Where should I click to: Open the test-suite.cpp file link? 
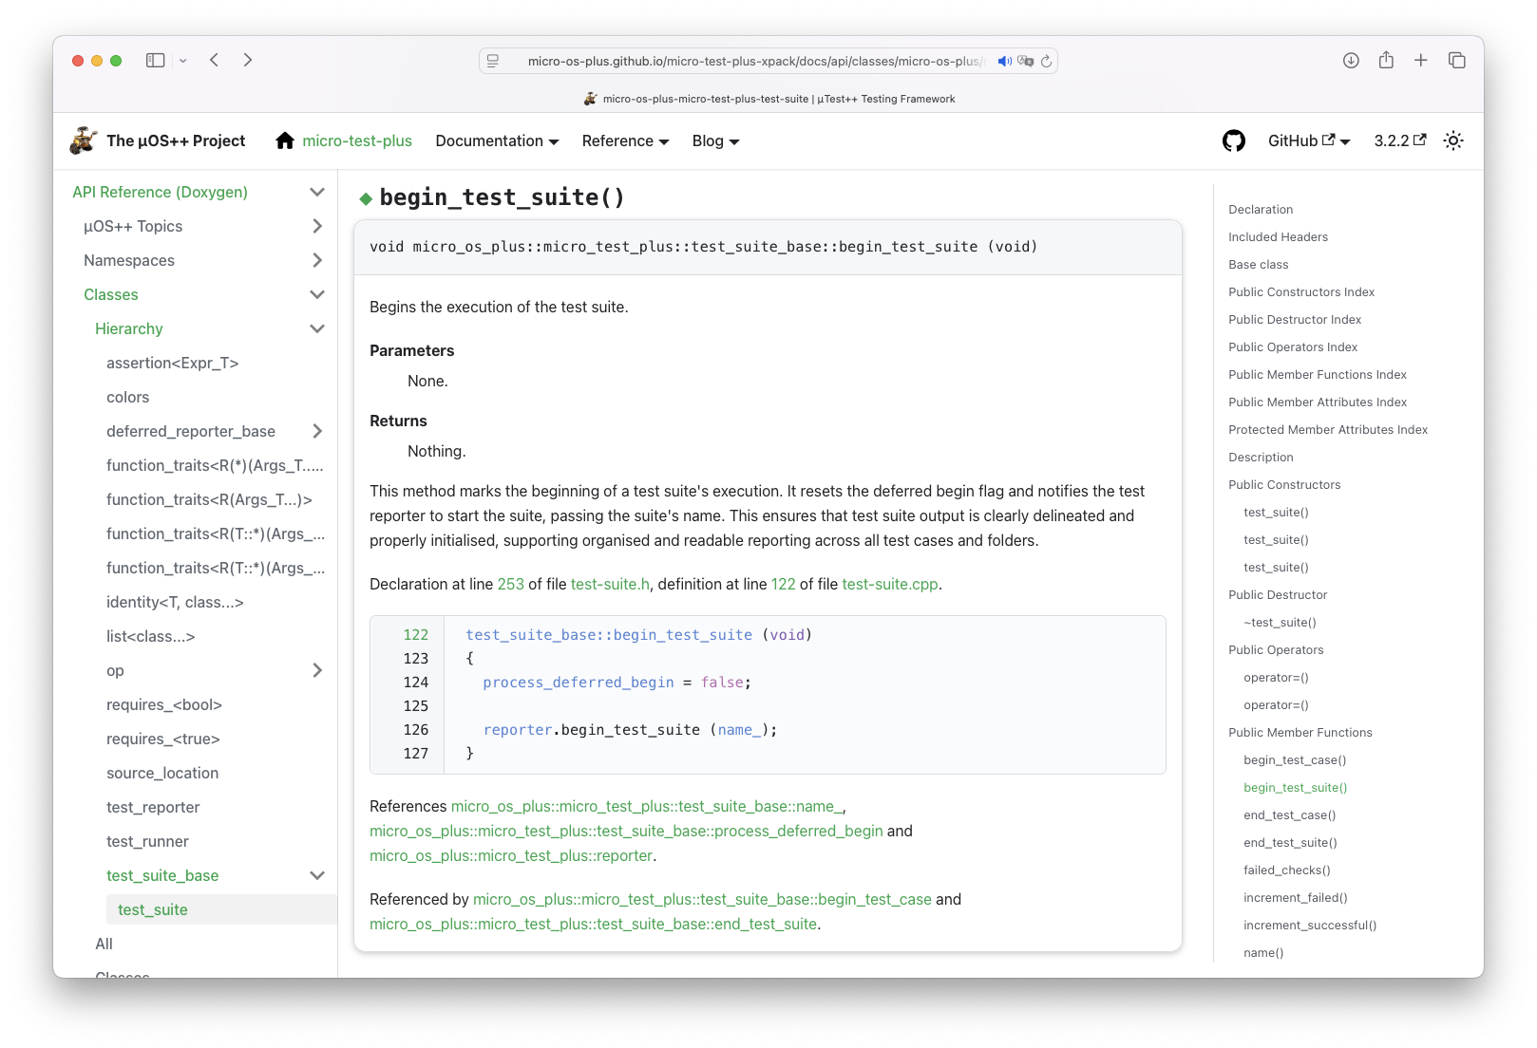coord(890,584)
